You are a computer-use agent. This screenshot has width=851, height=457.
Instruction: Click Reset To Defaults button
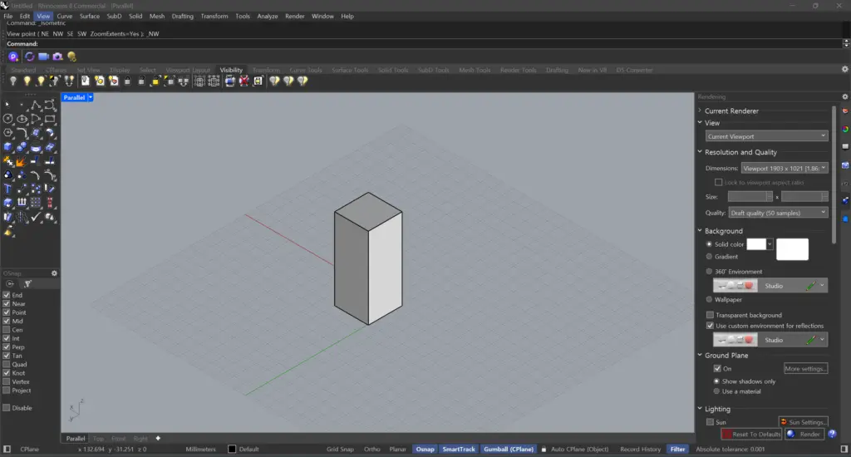751,435
